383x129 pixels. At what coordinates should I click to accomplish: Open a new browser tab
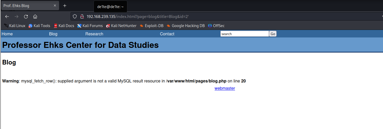pos(65,6)
